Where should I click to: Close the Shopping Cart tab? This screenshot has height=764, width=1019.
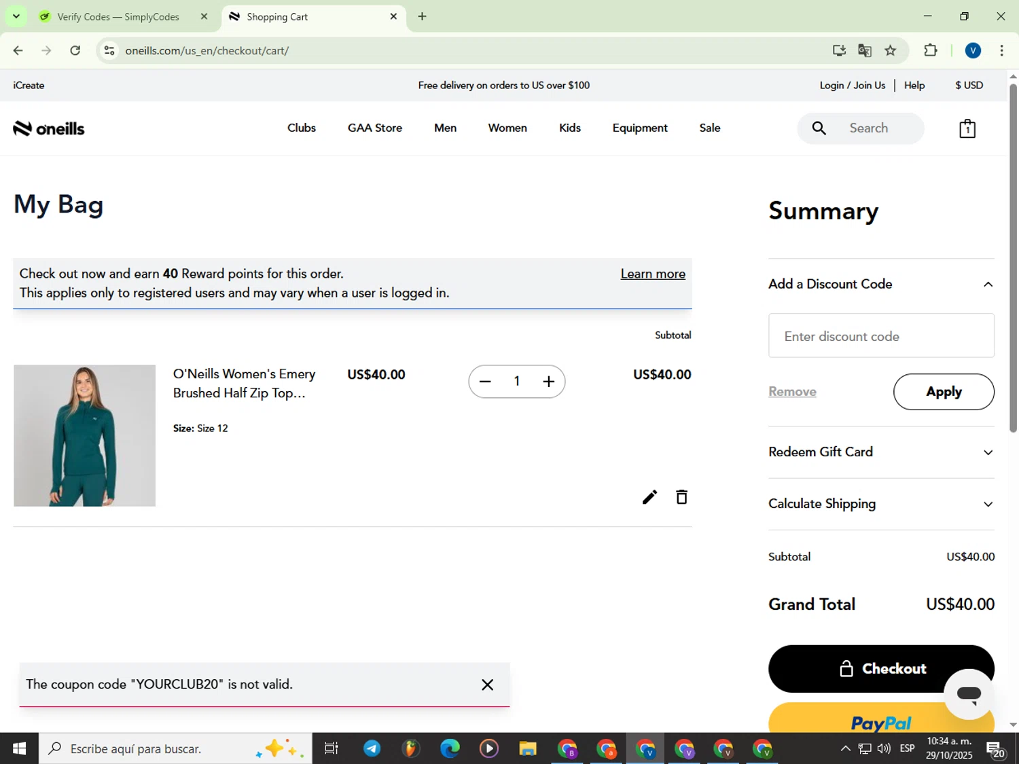click(x=393, y=16)
